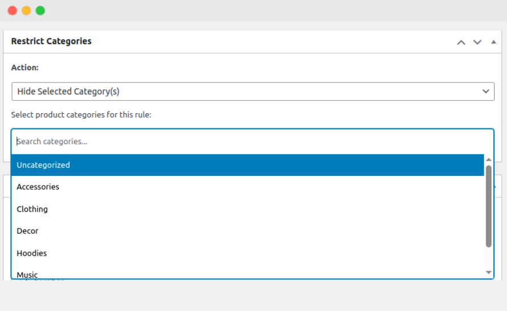Collapse the Restrict Categories panel with the triangle
This screenshot has height=311, width=507.
pos(493,42)
